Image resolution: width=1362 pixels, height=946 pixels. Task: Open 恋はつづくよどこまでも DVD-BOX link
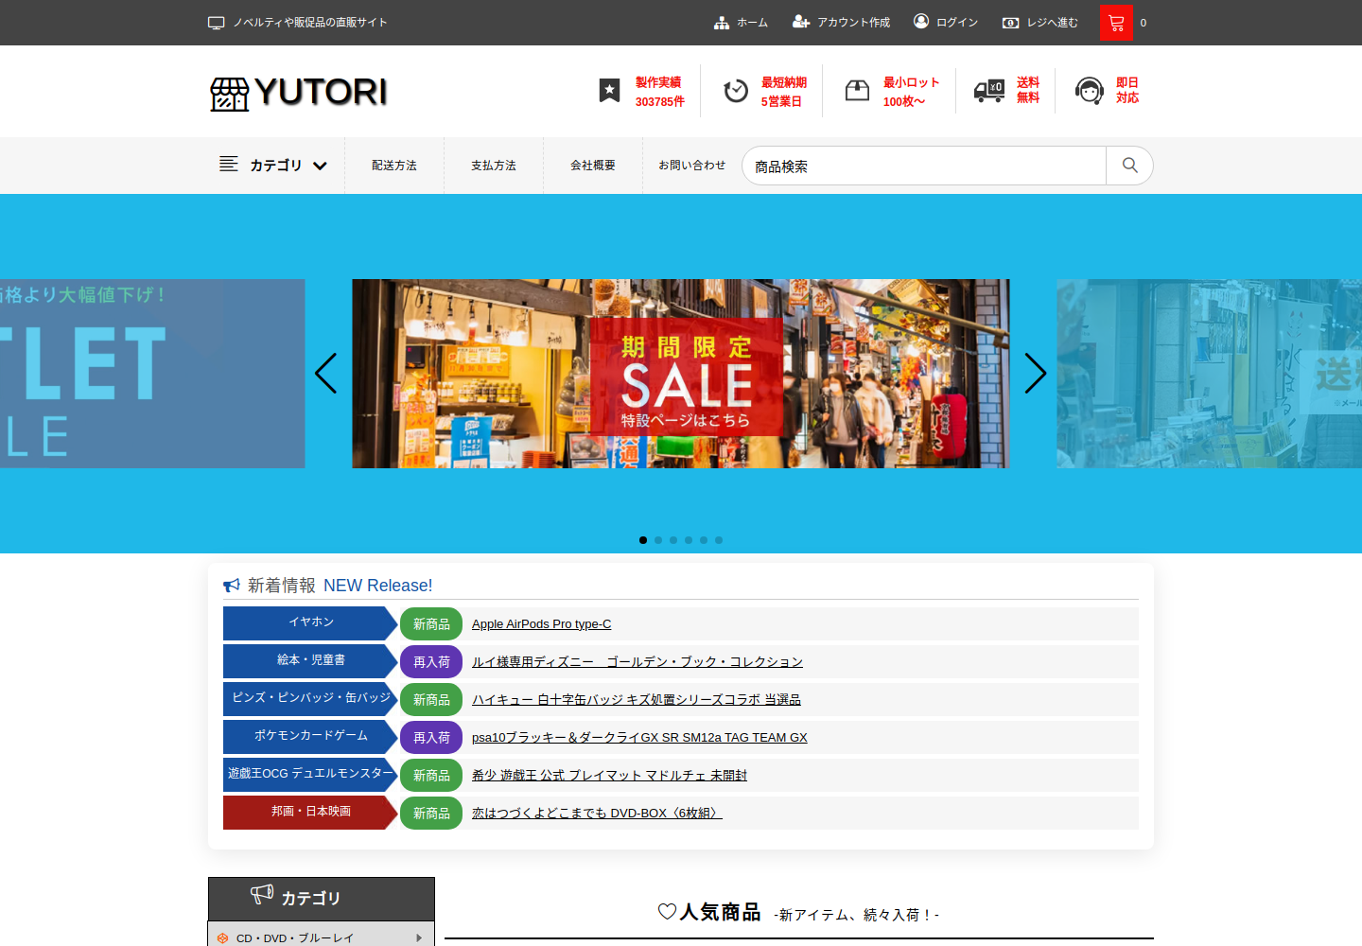(x=597, y=814)
